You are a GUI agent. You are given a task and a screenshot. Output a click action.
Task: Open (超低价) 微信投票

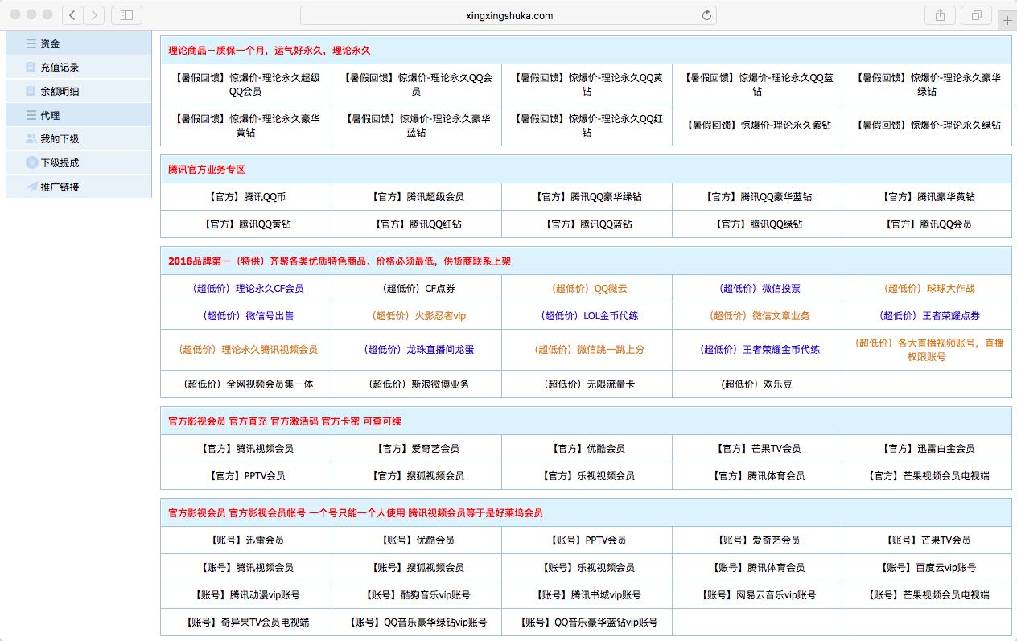pos(757,289)
